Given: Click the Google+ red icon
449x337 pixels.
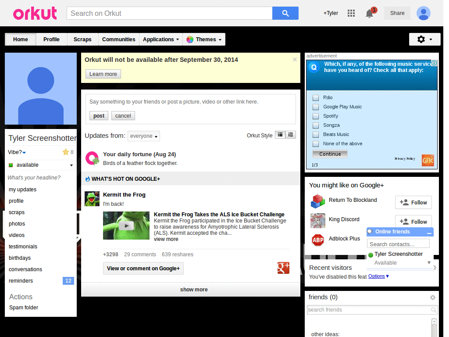Looking at the screenshot, I should [283, 268].
